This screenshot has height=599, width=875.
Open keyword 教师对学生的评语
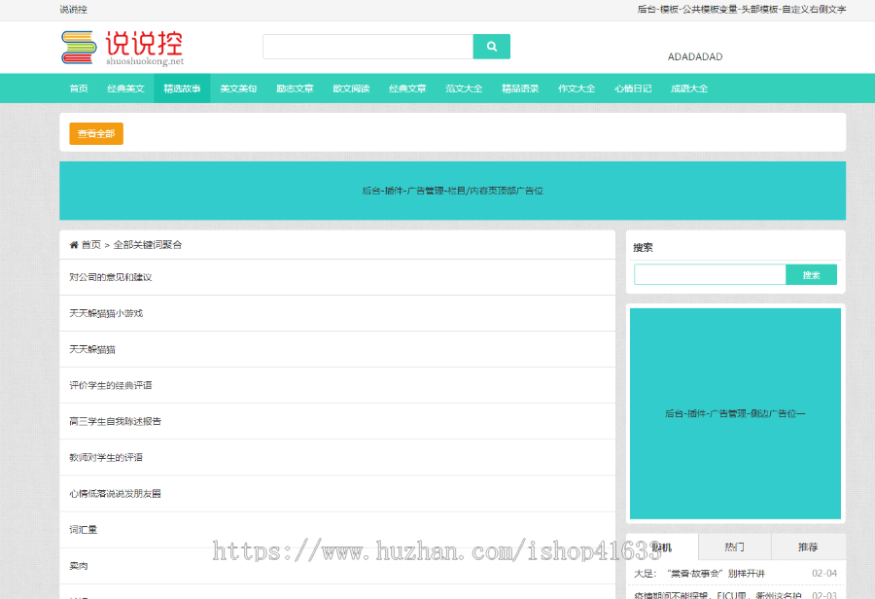click(x=106, y=457)
